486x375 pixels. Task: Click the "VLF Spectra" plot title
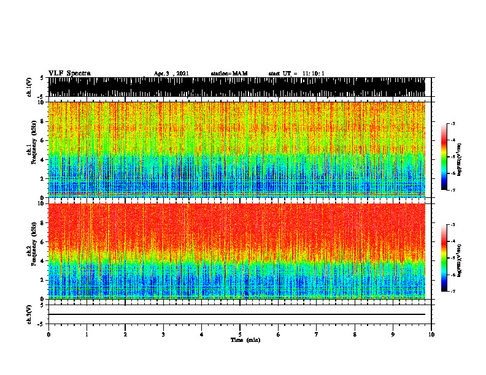pyautogui.click(x=69, y=74)
